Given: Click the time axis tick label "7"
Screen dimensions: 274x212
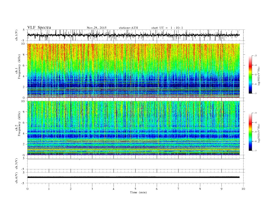Looking at the screenshot, I should pos(179,189).
